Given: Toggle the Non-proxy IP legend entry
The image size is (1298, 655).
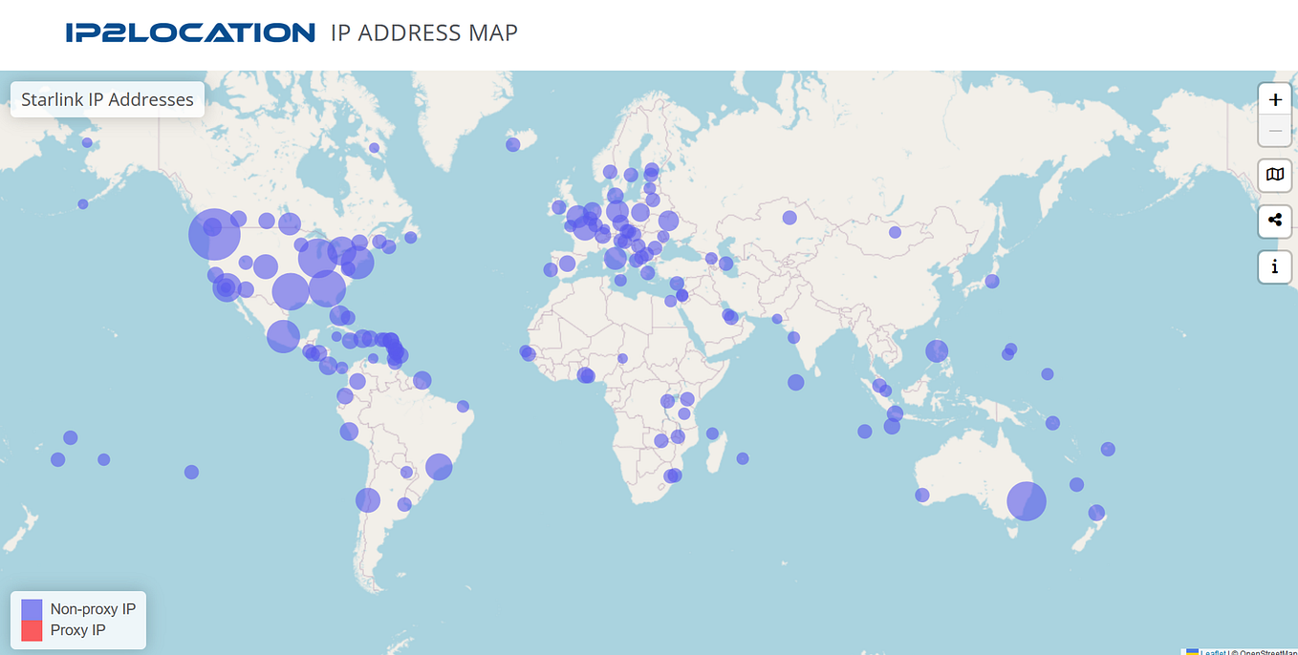Looking at the screenshot, I should click(x=94, y=608).
